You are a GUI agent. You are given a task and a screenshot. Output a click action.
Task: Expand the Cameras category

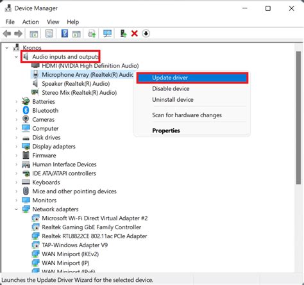tap(16, 120)
